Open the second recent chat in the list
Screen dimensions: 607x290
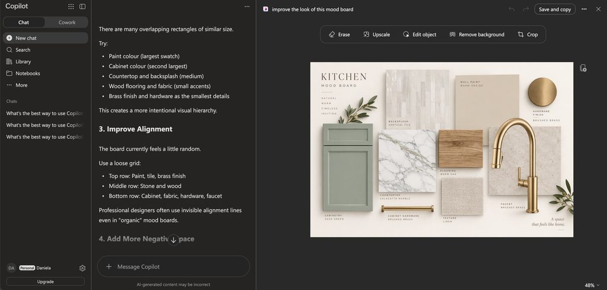pos(44,125)
